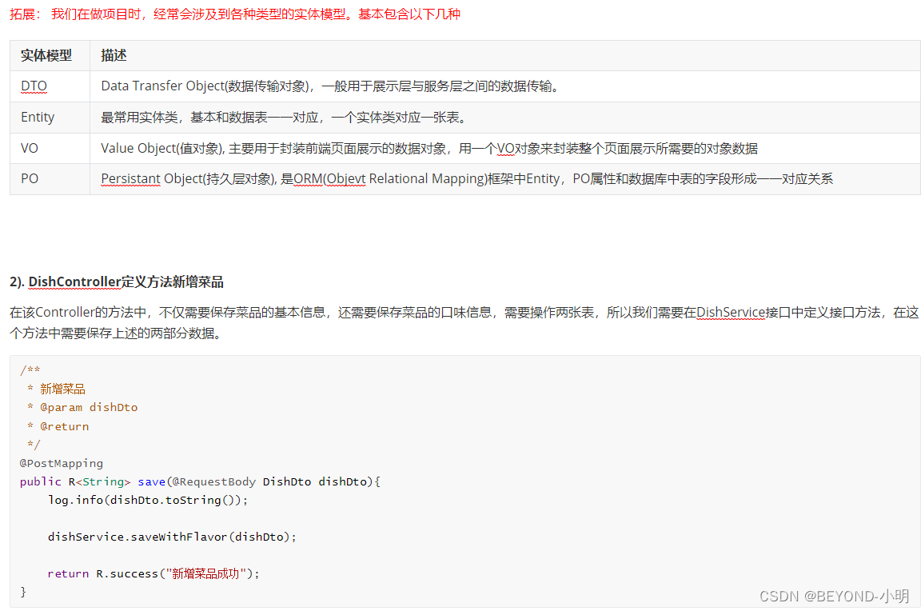Click the closing */ comment line
Image resolution: width=921 pixels, height=611 pixels.
point(34,444)
